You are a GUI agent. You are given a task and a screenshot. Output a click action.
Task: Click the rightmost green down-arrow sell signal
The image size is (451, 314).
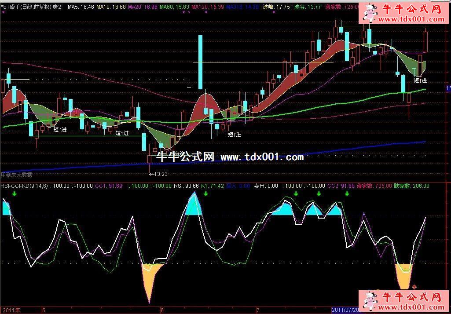point(347,194)
